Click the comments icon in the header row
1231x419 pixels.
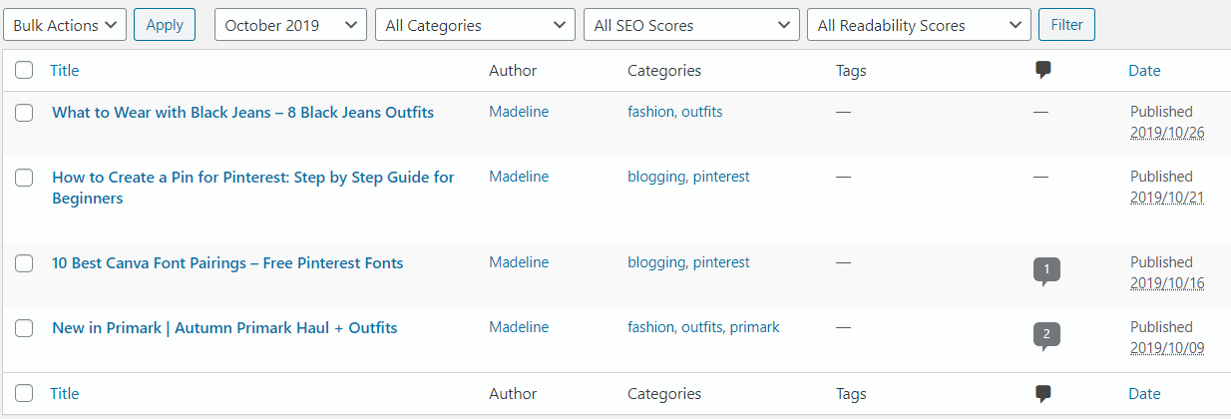[1042, 71]
